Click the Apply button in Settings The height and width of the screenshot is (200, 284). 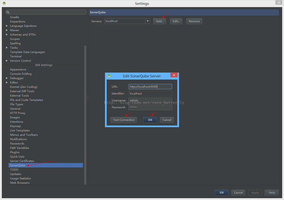click(x=255, y=192)
